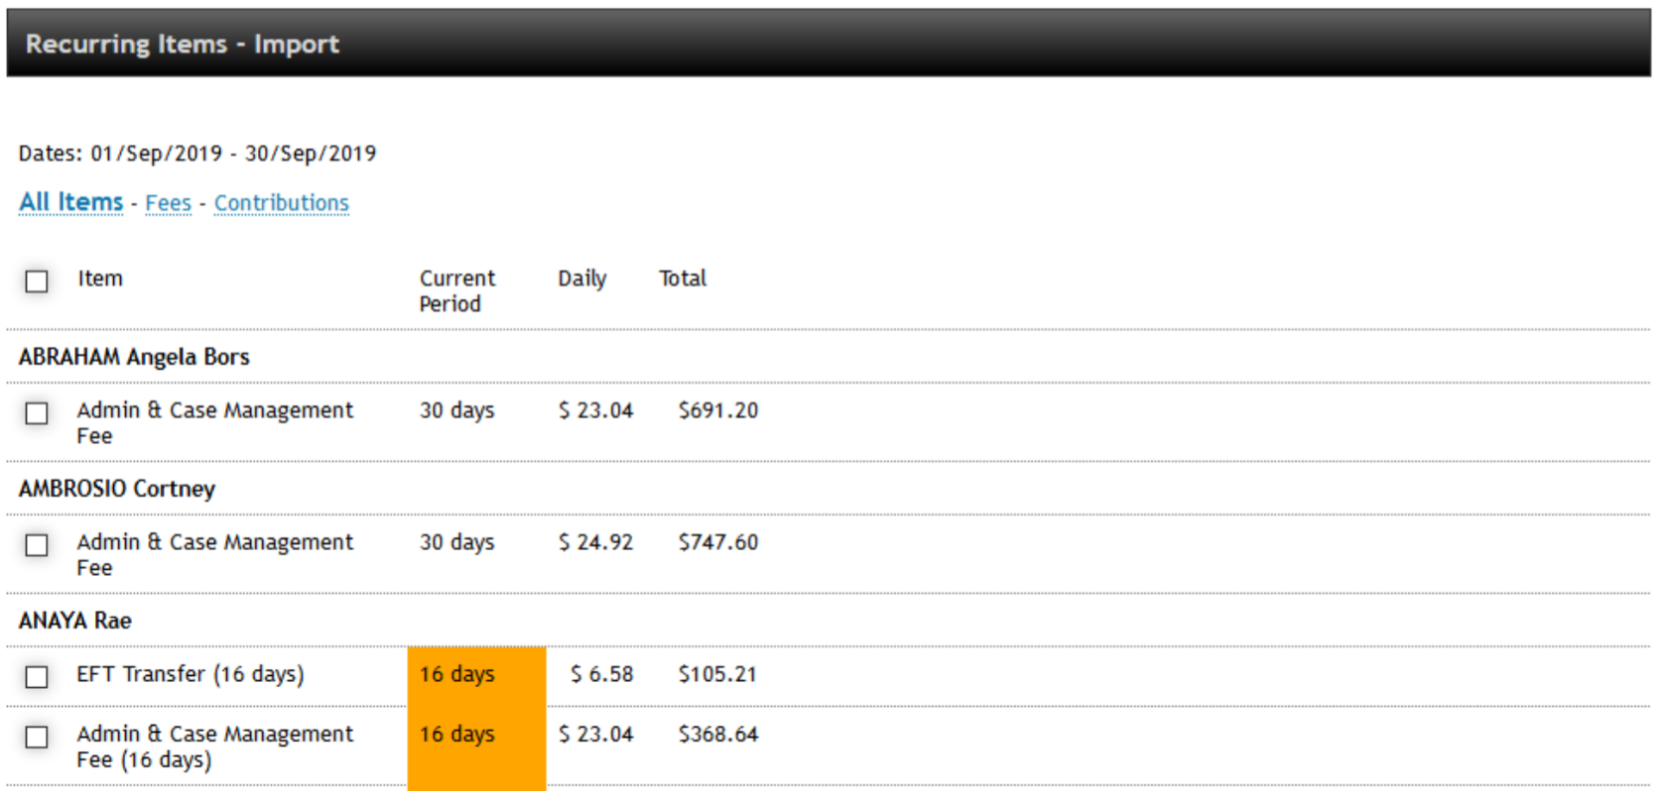Open the AMBROSIO Cortney record heading
The height and width of the screenshot is (805, 1663).
pos(116,489)
